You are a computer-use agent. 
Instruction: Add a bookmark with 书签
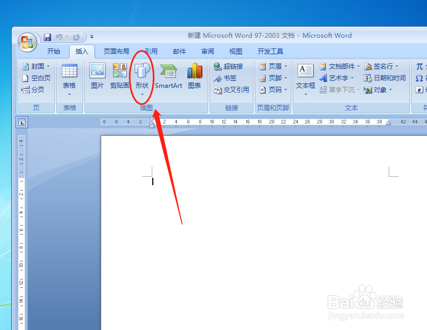coord(225,78)
